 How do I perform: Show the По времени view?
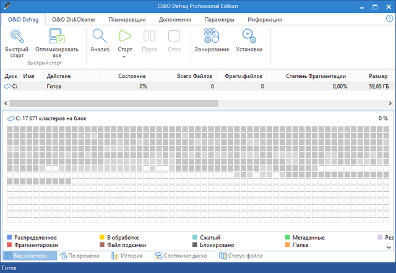[x=79, y=256]
